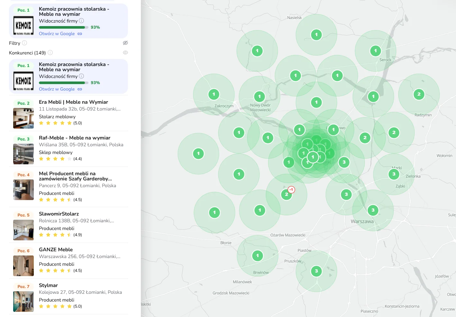Select the map marker 3 below Pruszków
The width and height of the screenshot is (456, 317).
click(x=316, y=271)
